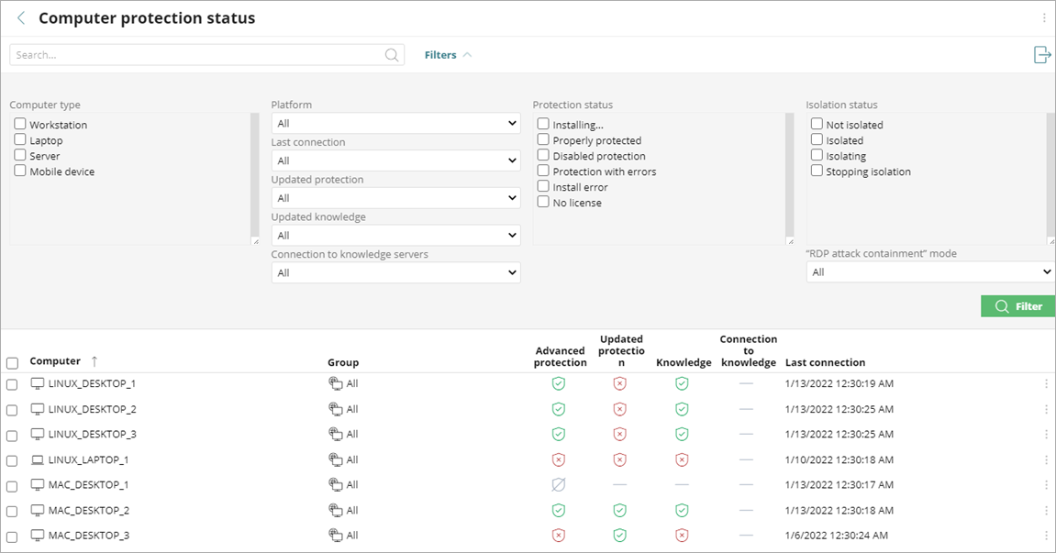Check the Properly protected status filter

point(542,139)
